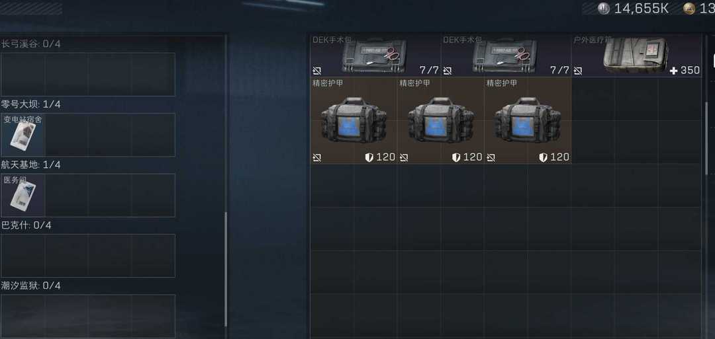Click the gold currency coin icon
This screenshot has height=339, width=715.
689,9
